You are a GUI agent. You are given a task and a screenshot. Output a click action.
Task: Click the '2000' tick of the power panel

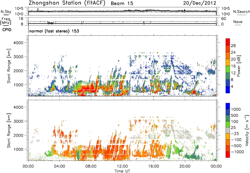tap(18, 71)
